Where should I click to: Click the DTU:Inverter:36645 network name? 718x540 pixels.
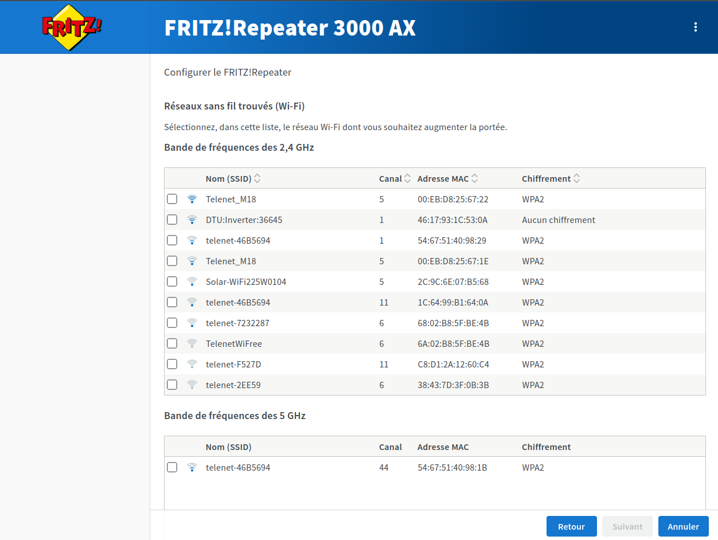(244, 220)
